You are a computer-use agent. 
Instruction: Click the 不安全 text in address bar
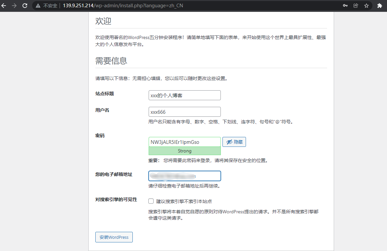[50, 5]
